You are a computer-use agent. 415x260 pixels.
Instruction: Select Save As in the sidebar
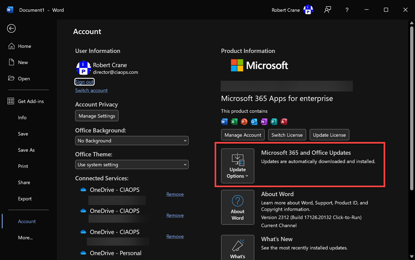(26, 150)
